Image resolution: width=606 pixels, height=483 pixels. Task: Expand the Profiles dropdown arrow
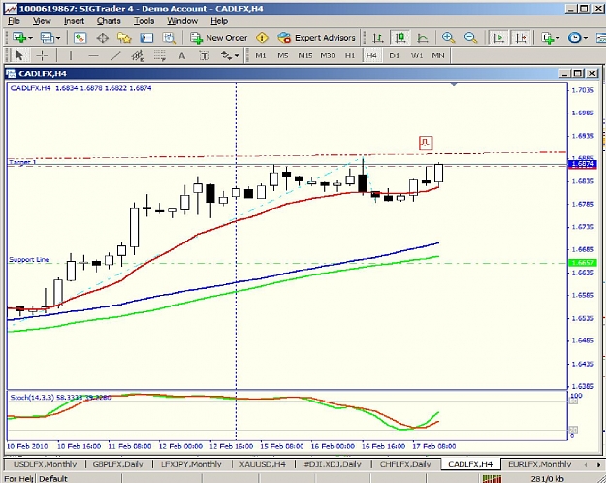(58, 38)
